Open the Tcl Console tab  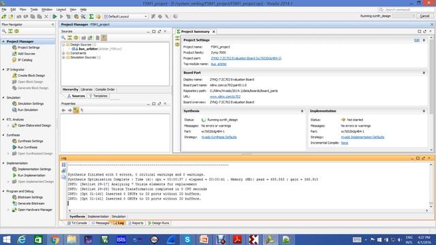coord(77,223)
